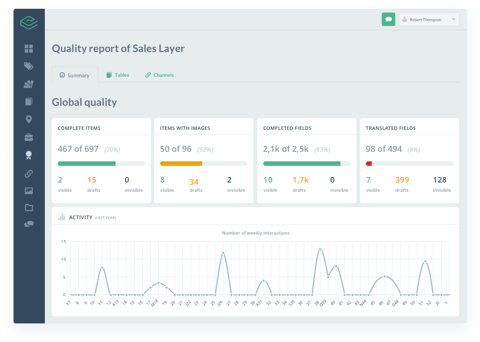Click the green chat message button
Image resolution: width=480 pixels, height=342 pixels.
coord(388,19)
